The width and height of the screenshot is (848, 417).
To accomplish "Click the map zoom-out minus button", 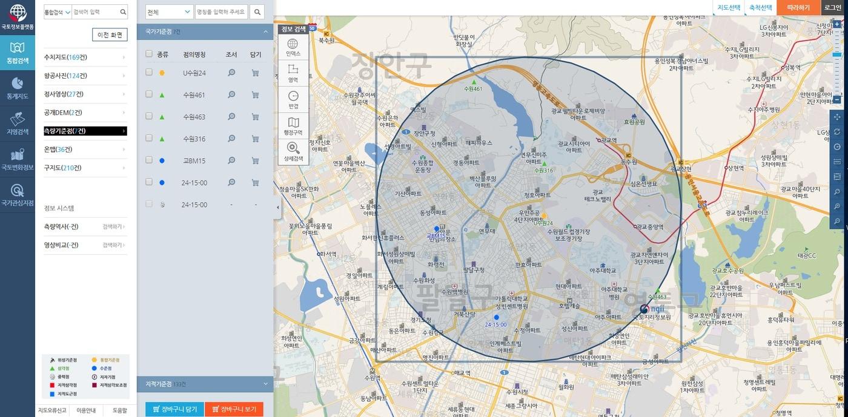I will (x=836, y=99).
